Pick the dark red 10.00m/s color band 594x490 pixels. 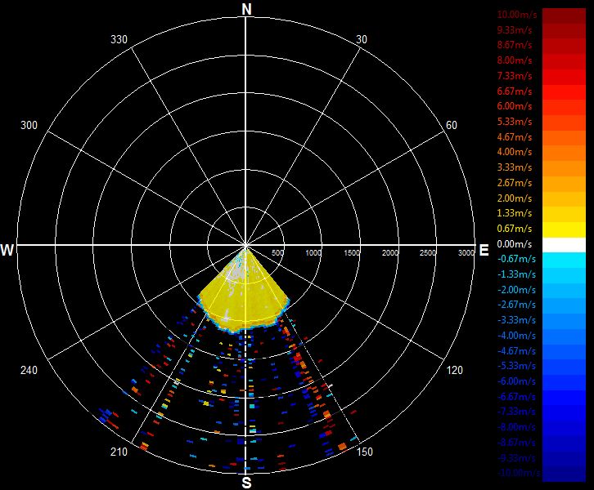click(x=564, y=16)
